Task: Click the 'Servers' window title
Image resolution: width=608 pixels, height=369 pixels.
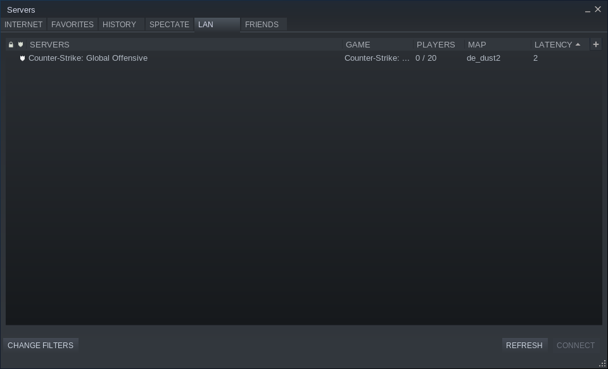Action: click(x=21, y=9)
